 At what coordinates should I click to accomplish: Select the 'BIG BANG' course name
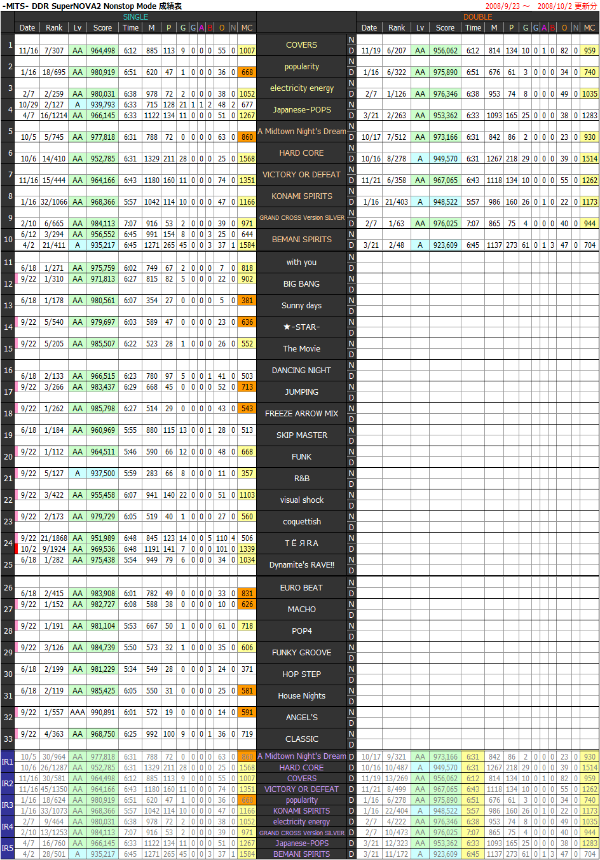click(x=301, y=284)
